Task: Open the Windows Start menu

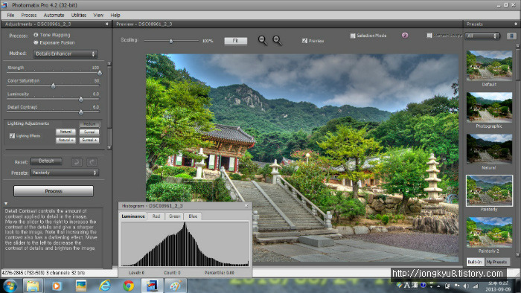Action: pos(10,286)
